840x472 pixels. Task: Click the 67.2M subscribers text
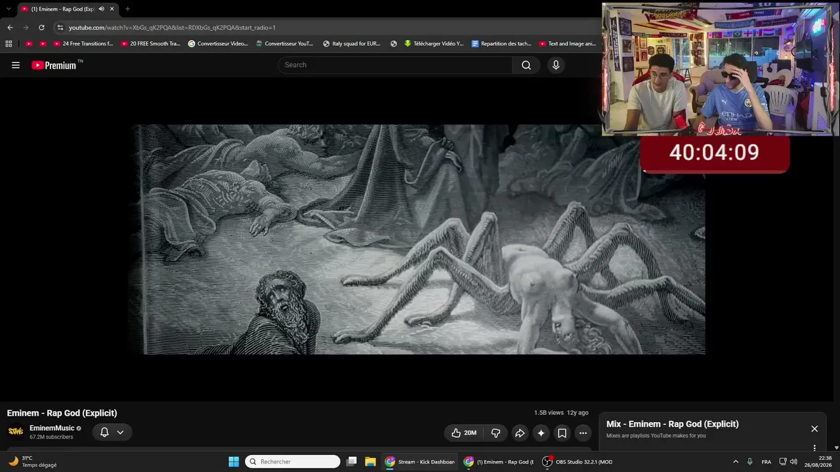click(51, 437)
